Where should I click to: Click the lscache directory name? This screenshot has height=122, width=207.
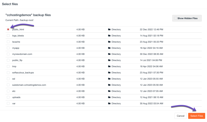click(x=16, y=42)
